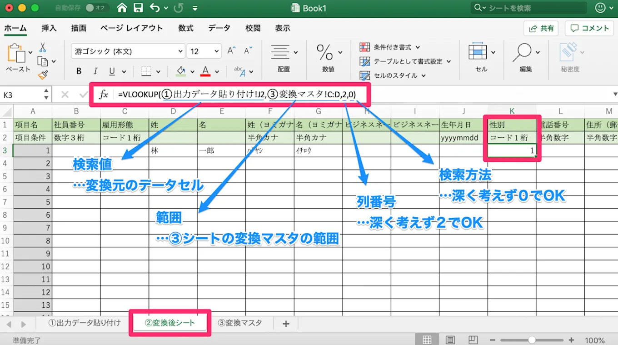This screenshot has width=618, height=345.
Task: Click the smiley feedback icon
Action: tap(600, 8)
